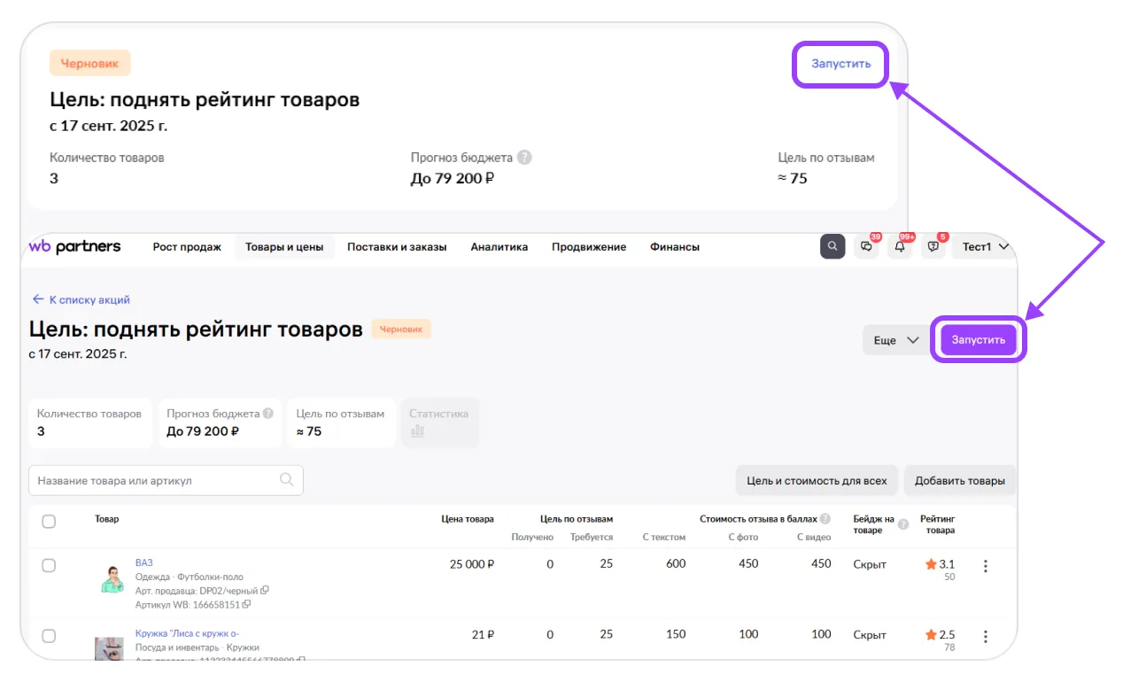
Task: Check the box for the Кружка product row
Action: click(49, 636)
